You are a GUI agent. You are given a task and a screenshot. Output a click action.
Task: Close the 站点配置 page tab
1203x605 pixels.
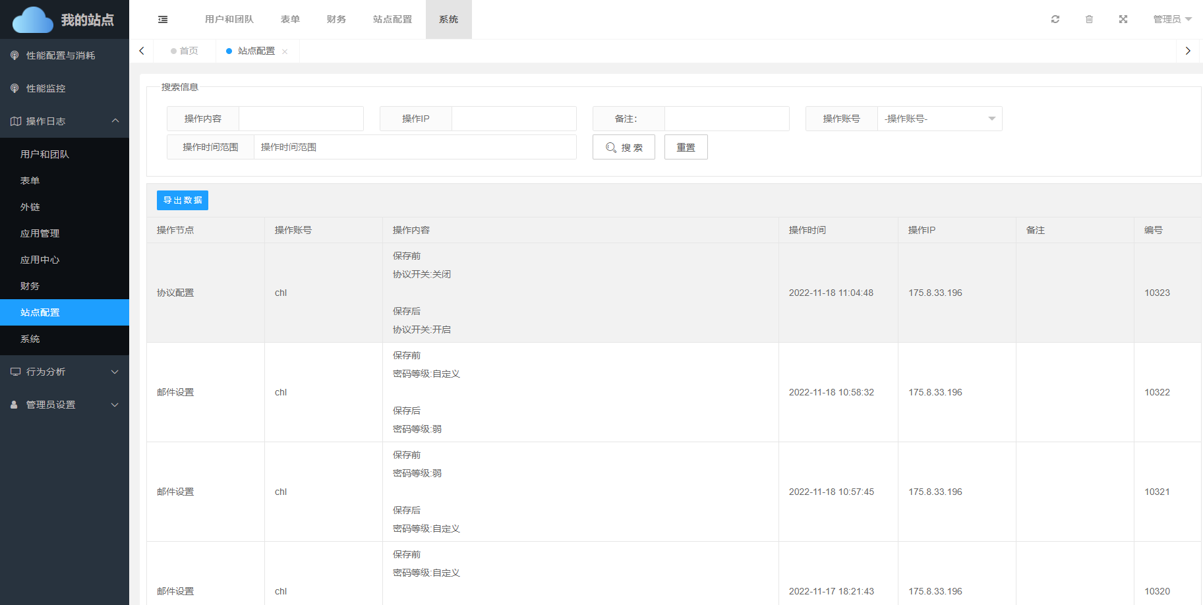point(285,51)
